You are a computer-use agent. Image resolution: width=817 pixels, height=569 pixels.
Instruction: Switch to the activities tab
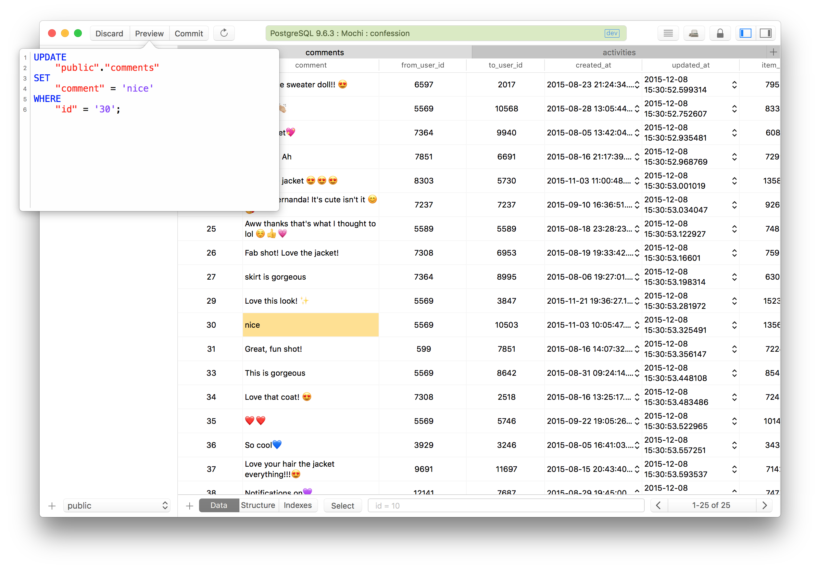pos(619,52)
